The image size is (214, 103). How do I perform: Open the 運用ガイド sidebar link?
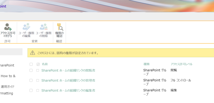tap(8, 86)
